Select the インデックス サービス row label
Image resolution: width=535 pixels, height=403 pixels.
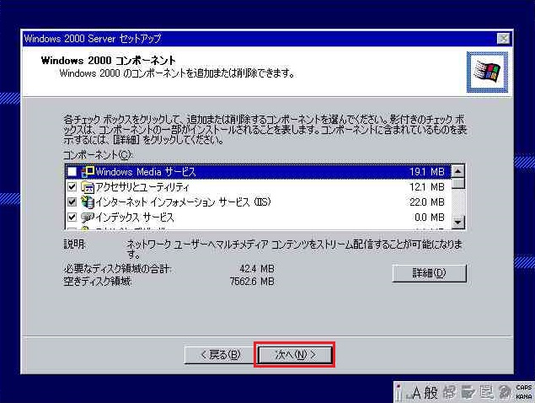pyautogui.click(x=135, y=217)
